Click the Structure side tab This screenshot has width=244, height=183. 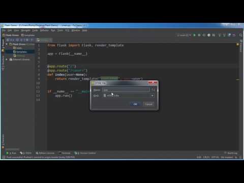[3, 63]
